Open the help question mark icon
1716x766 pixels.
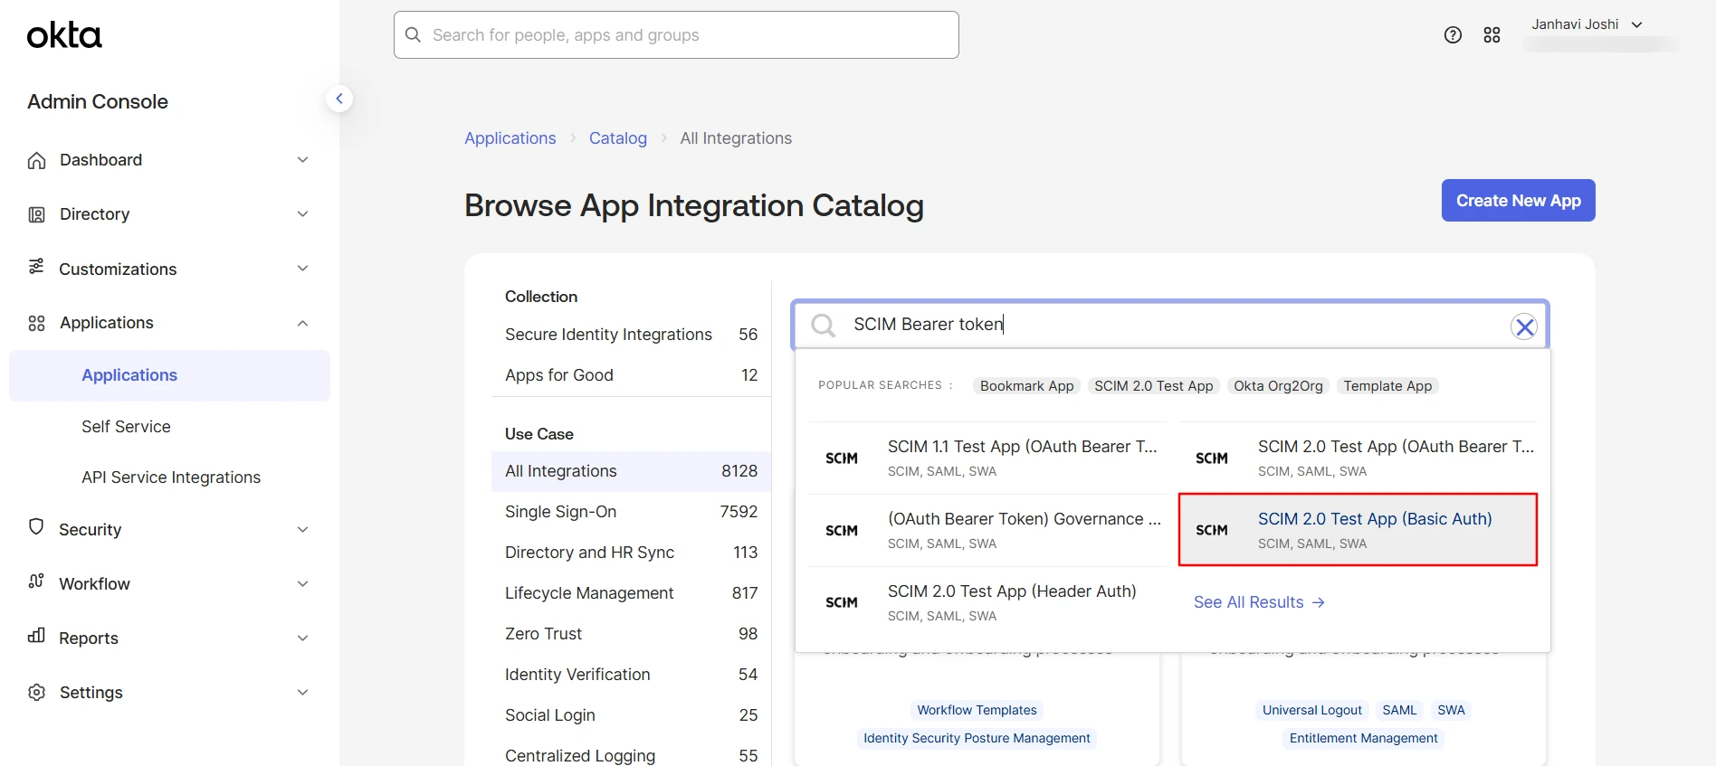pos(1453,35)
